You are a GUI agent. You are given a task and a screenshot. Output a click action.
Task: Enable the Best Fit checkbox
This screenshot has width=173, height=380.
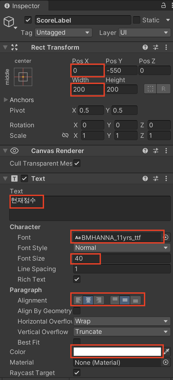[x=77, y=342]
